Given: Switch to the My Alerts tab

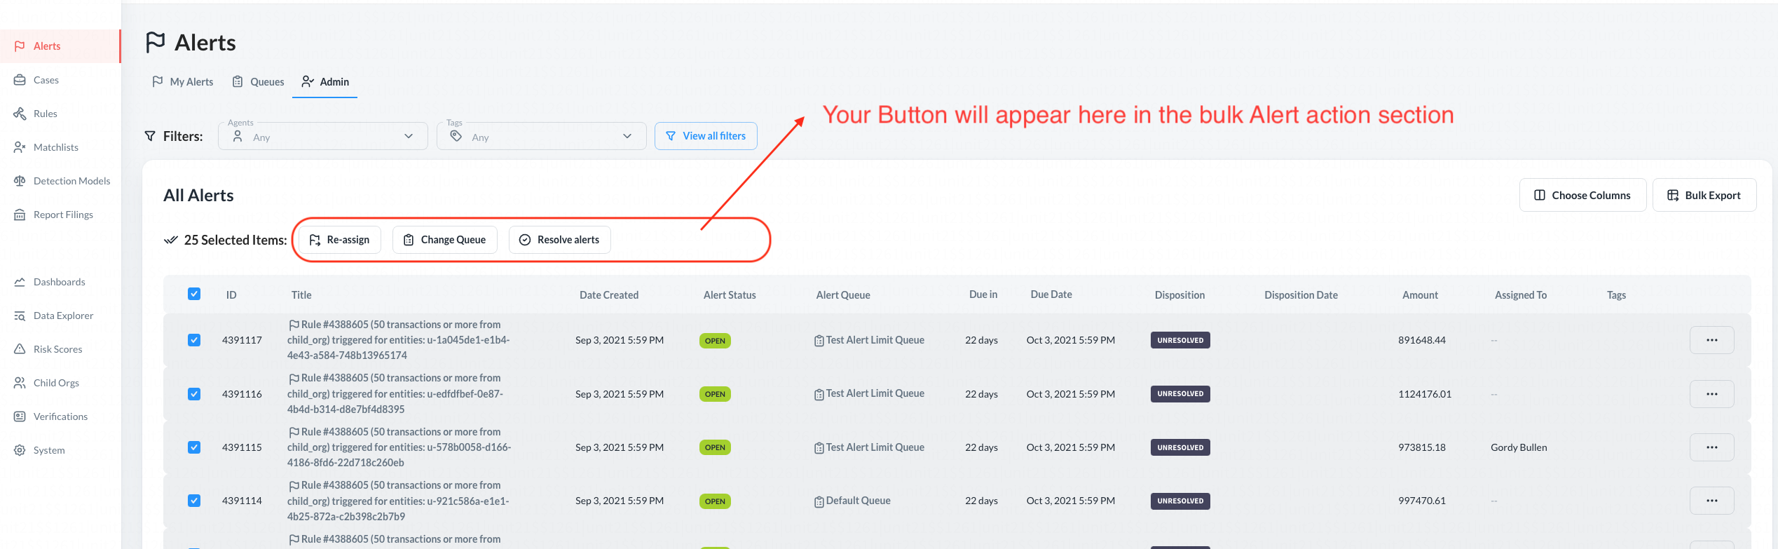Looking at the screenshot, I should click(x=183, y=82).
